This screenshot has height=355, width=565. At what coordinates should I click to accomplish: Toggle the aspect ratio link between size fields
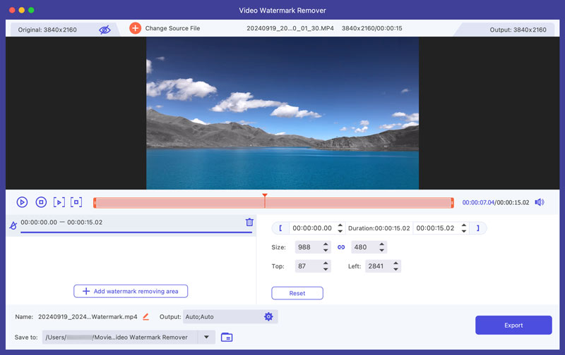(x=340, y=247)
